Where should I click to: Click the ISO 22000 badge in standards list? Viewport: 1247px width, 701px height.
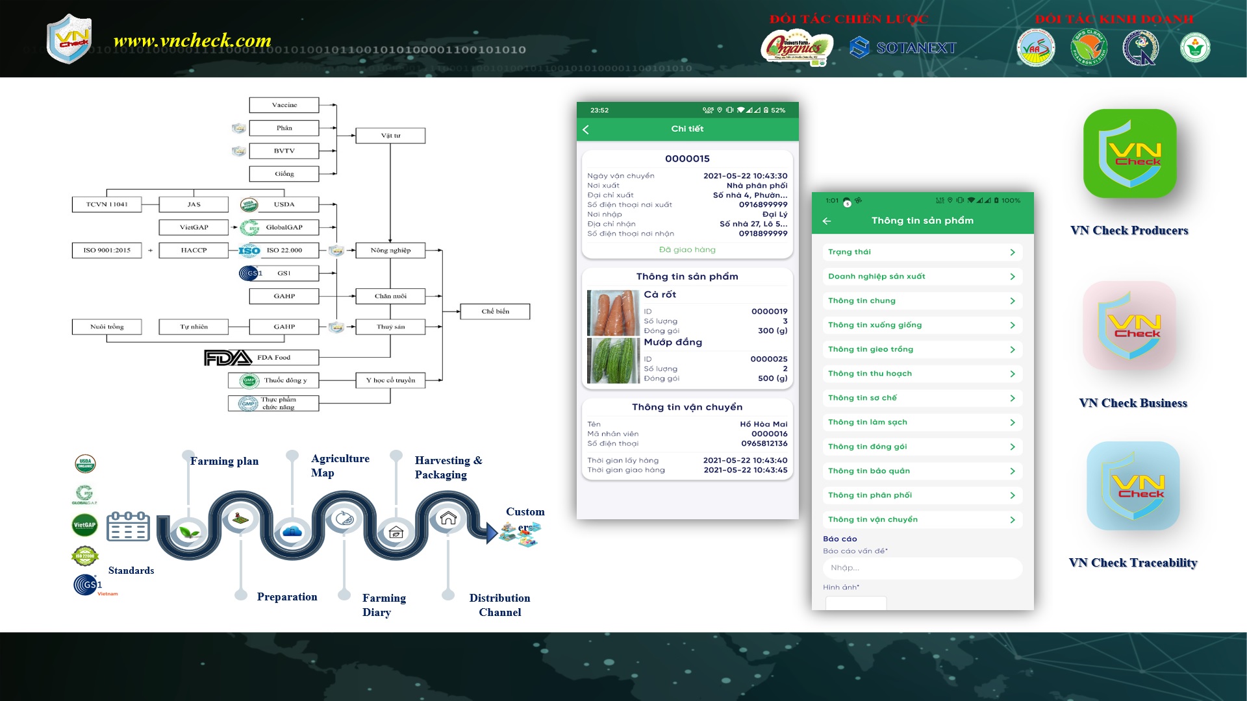click(84, 556)
